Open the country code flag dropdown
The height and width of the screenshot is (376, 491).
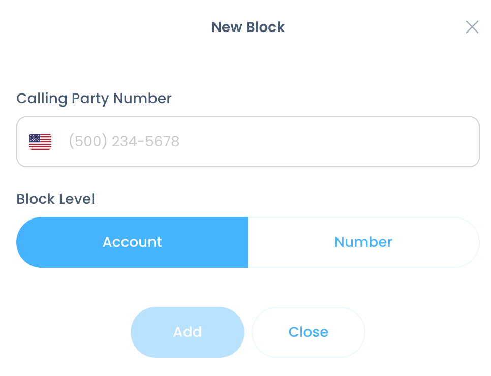[40, 142]
